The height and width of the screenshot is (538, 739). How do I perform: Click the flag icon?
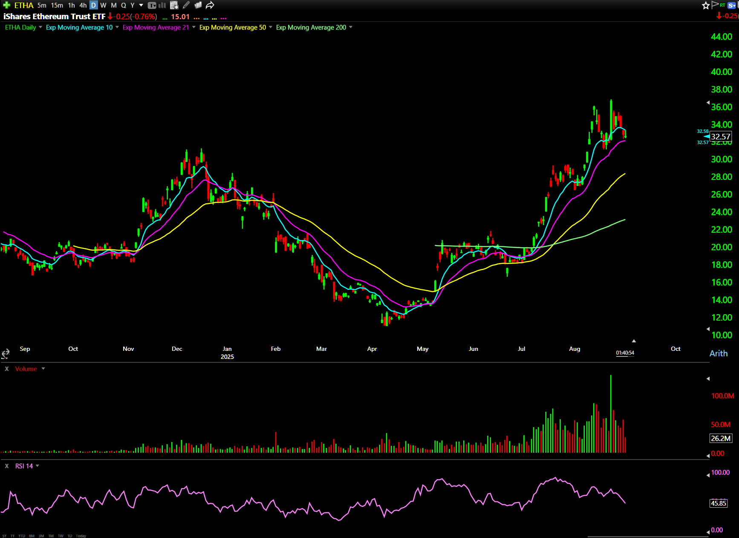pyautogui.click(x=715, y=5)
